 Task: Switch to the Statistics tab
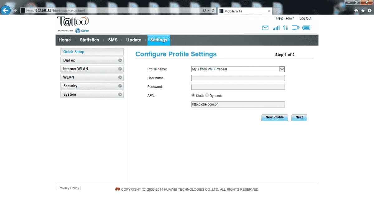(89, 40)
